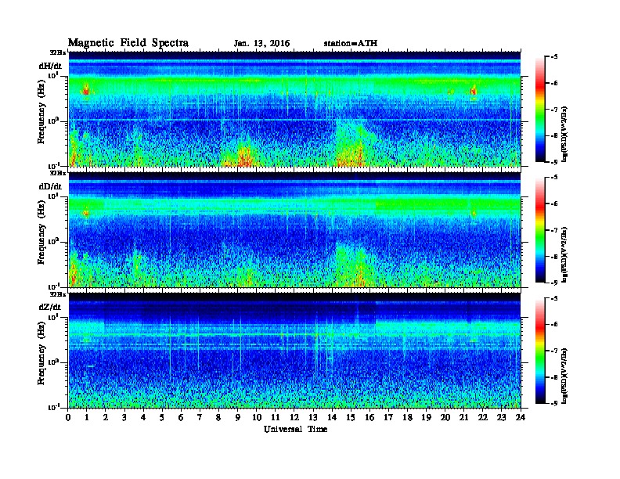Click hour 5 tick label on time axis

tap(162, 417)
